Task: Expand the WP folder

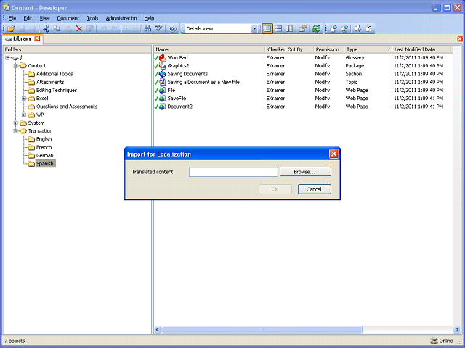Action: point(24,115)
